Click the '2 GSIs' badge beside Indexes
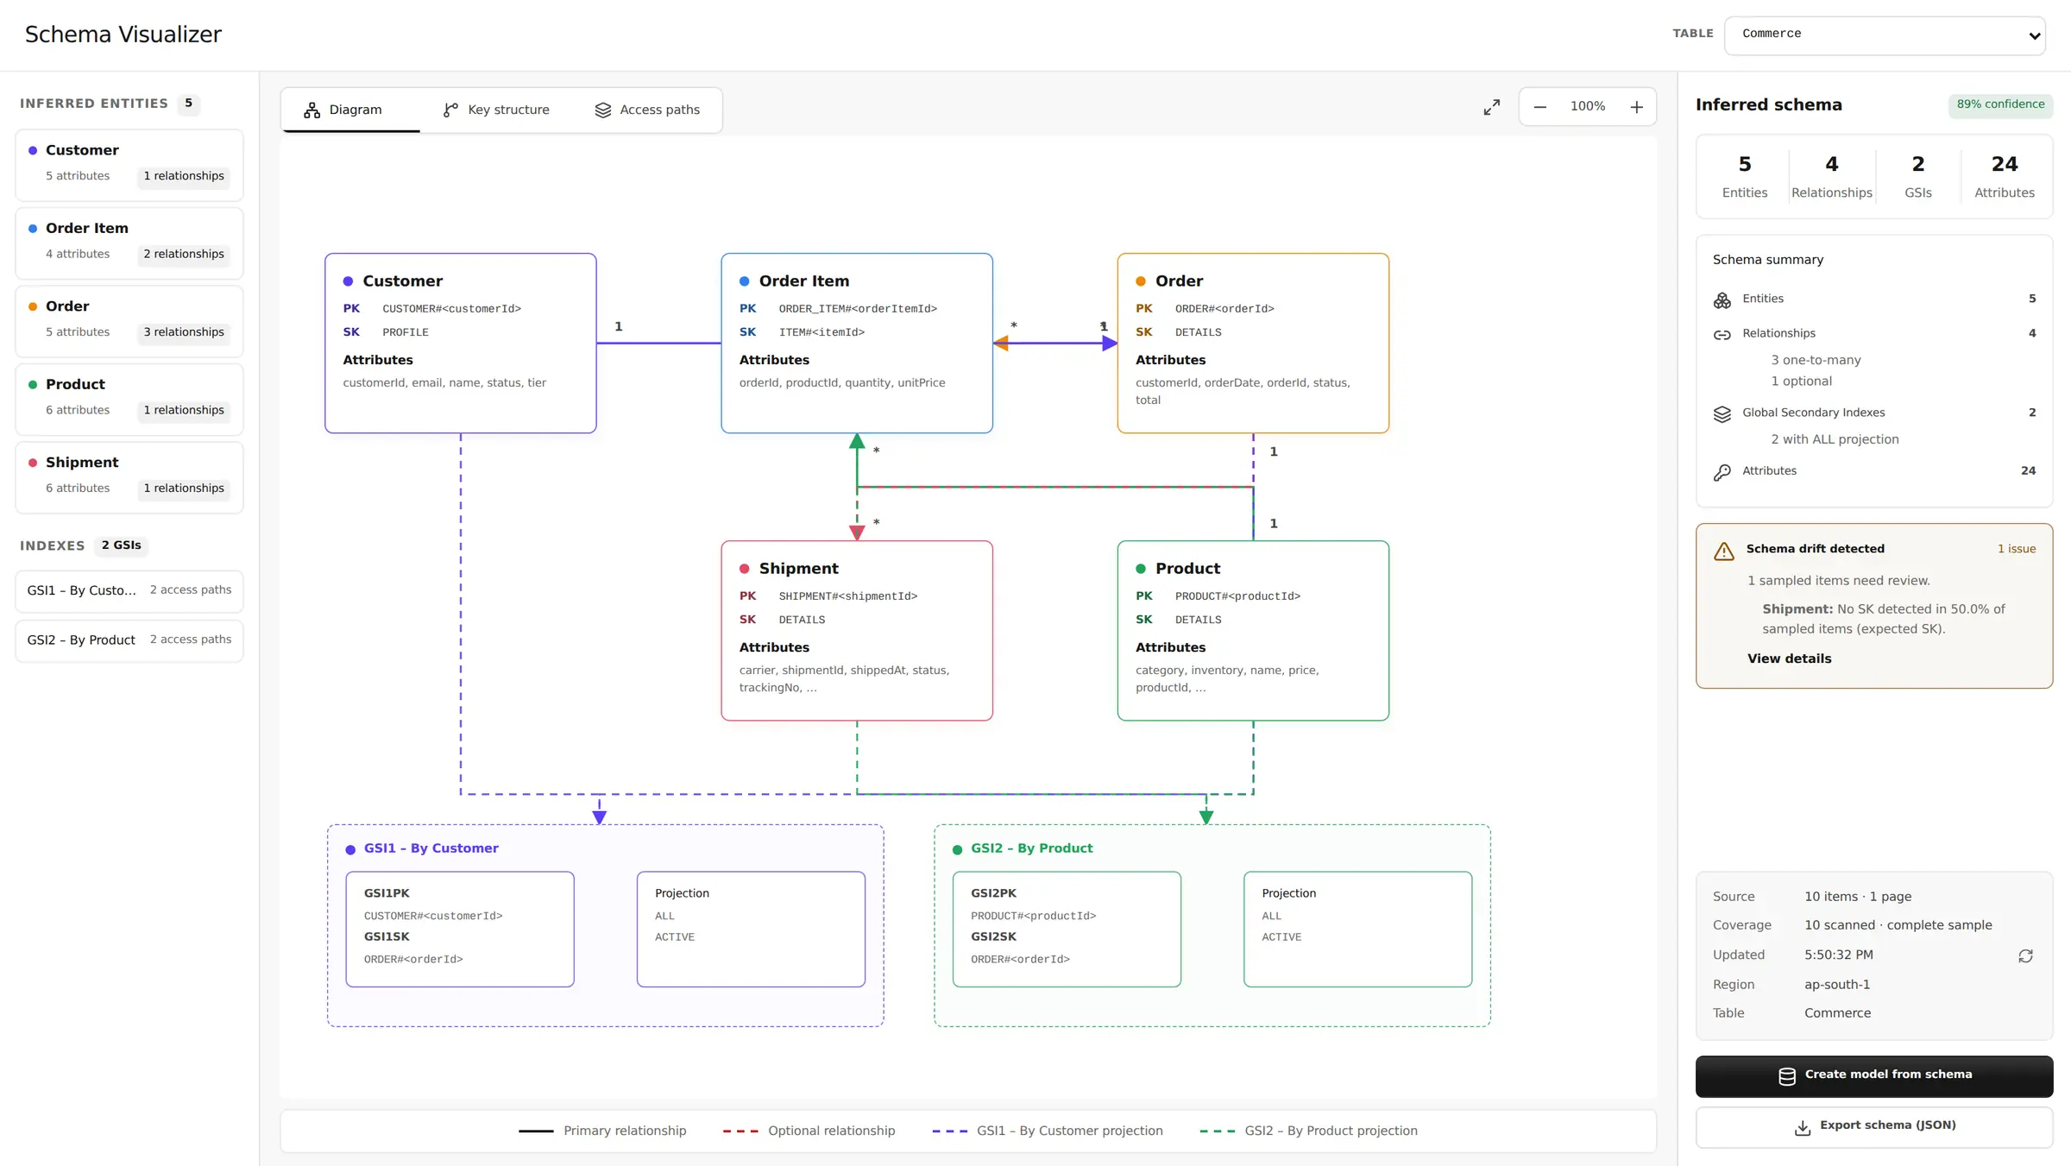2071x1166 pixels. (x=122, y=545)
